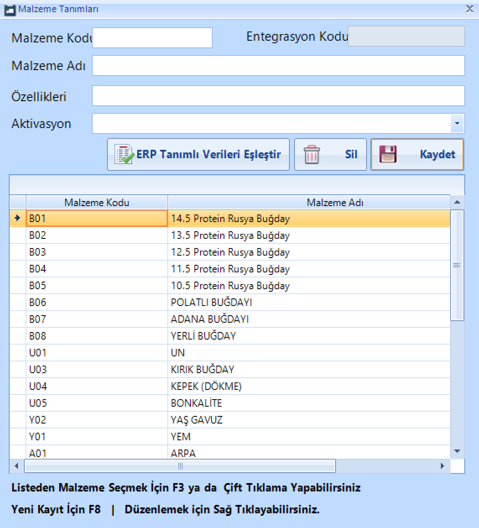Click the trash can icon on Sil
The height and width of the screenshot is (528, 479).
point(312,154)
